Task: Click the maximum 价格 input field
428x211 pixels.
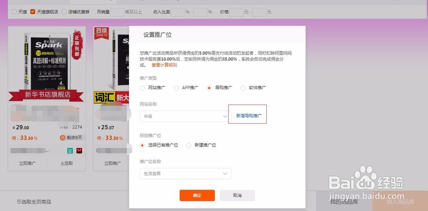Action: tap(259, 12)
